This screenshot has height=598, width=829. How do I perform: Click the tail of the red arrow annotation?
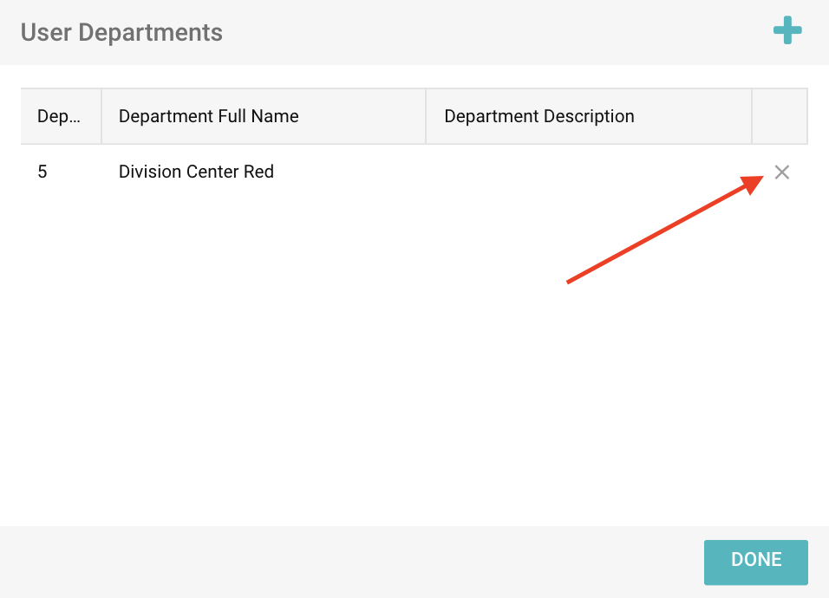pyautogui.click(x=570, y=281)
